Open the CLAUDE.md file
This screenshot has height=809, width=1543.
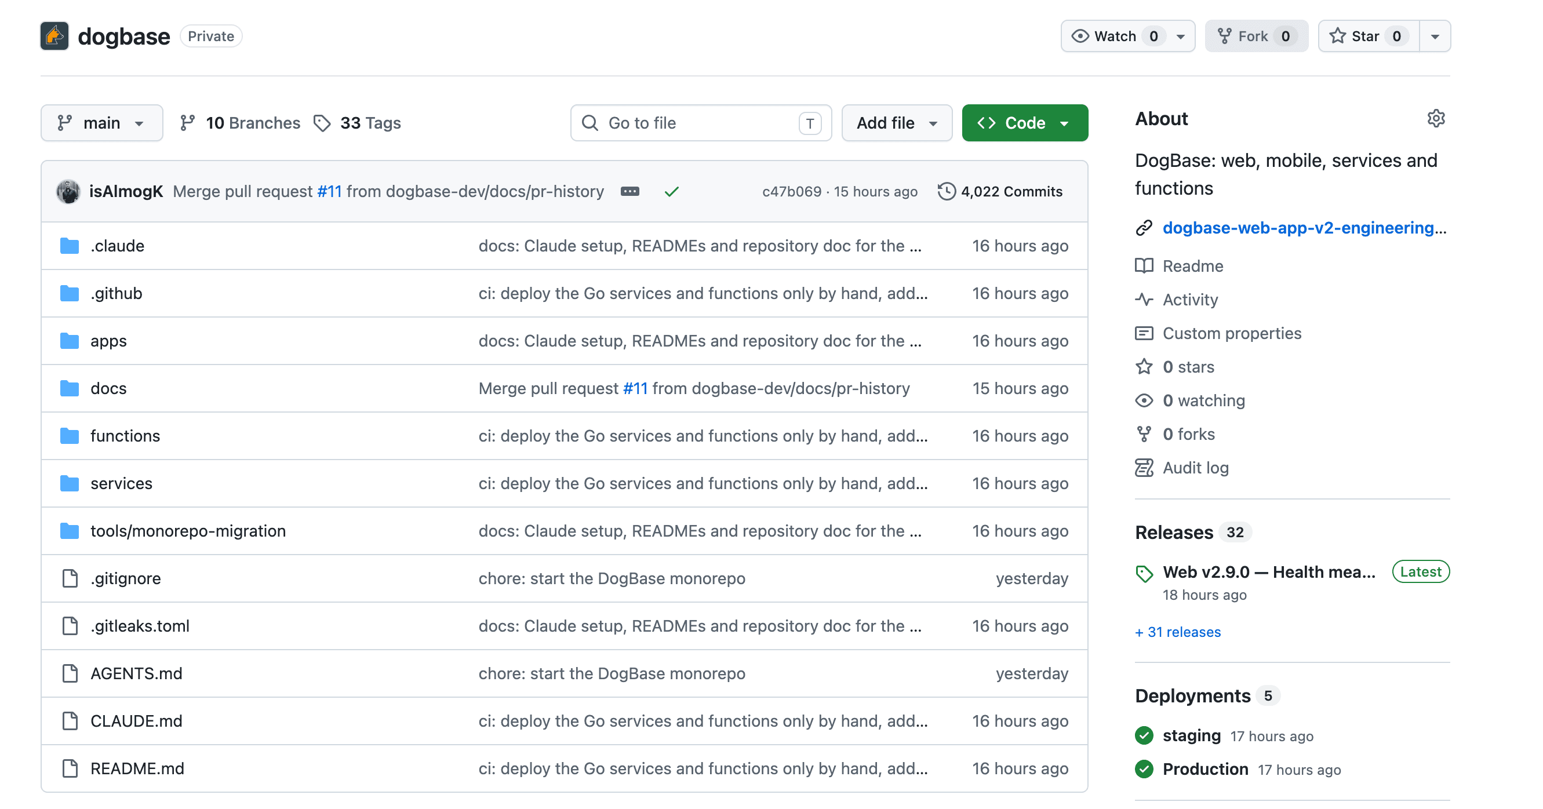136,721
